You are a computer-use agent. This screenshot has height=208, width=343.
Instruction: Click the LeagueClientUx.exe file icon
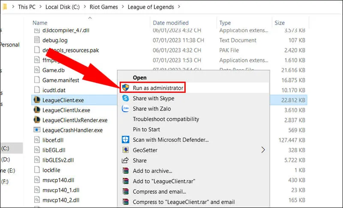(37, 110)
